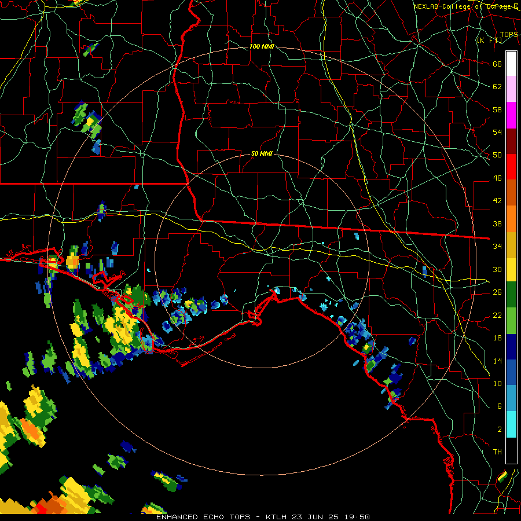Click the 22 legend tick label
The width and height of the screenshot is (521, 521).
tap(497, 315)
